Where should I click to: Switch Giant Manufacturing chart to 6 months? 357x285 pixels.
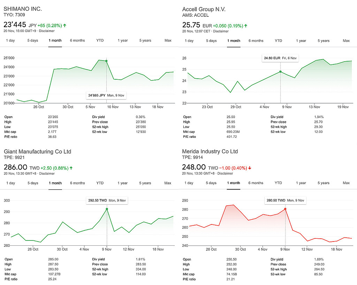pyautogui.click(x=77, y=183)
